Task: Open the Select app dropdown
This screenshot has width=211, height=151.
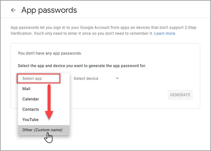Action: [x=38, y=78]
